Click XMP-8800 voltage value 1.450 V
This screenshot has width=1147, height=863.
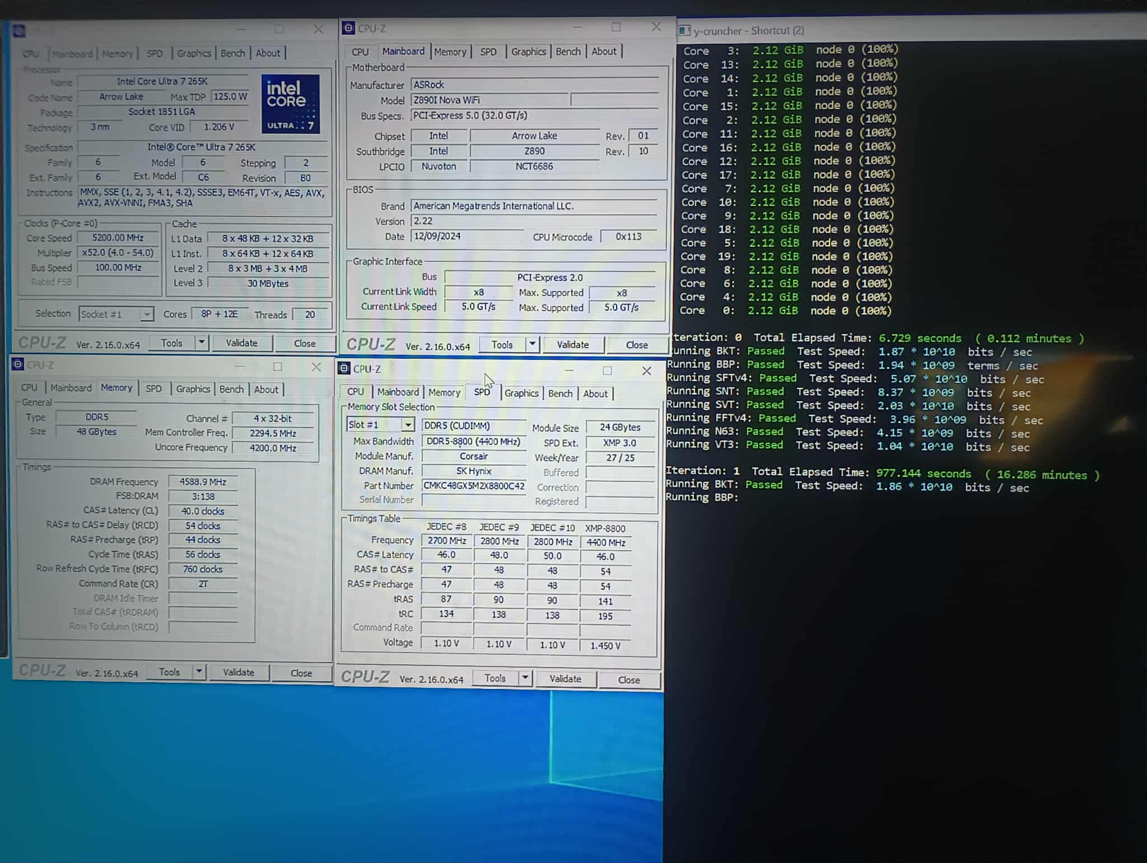pyautogui.click(x=605, y=645)
